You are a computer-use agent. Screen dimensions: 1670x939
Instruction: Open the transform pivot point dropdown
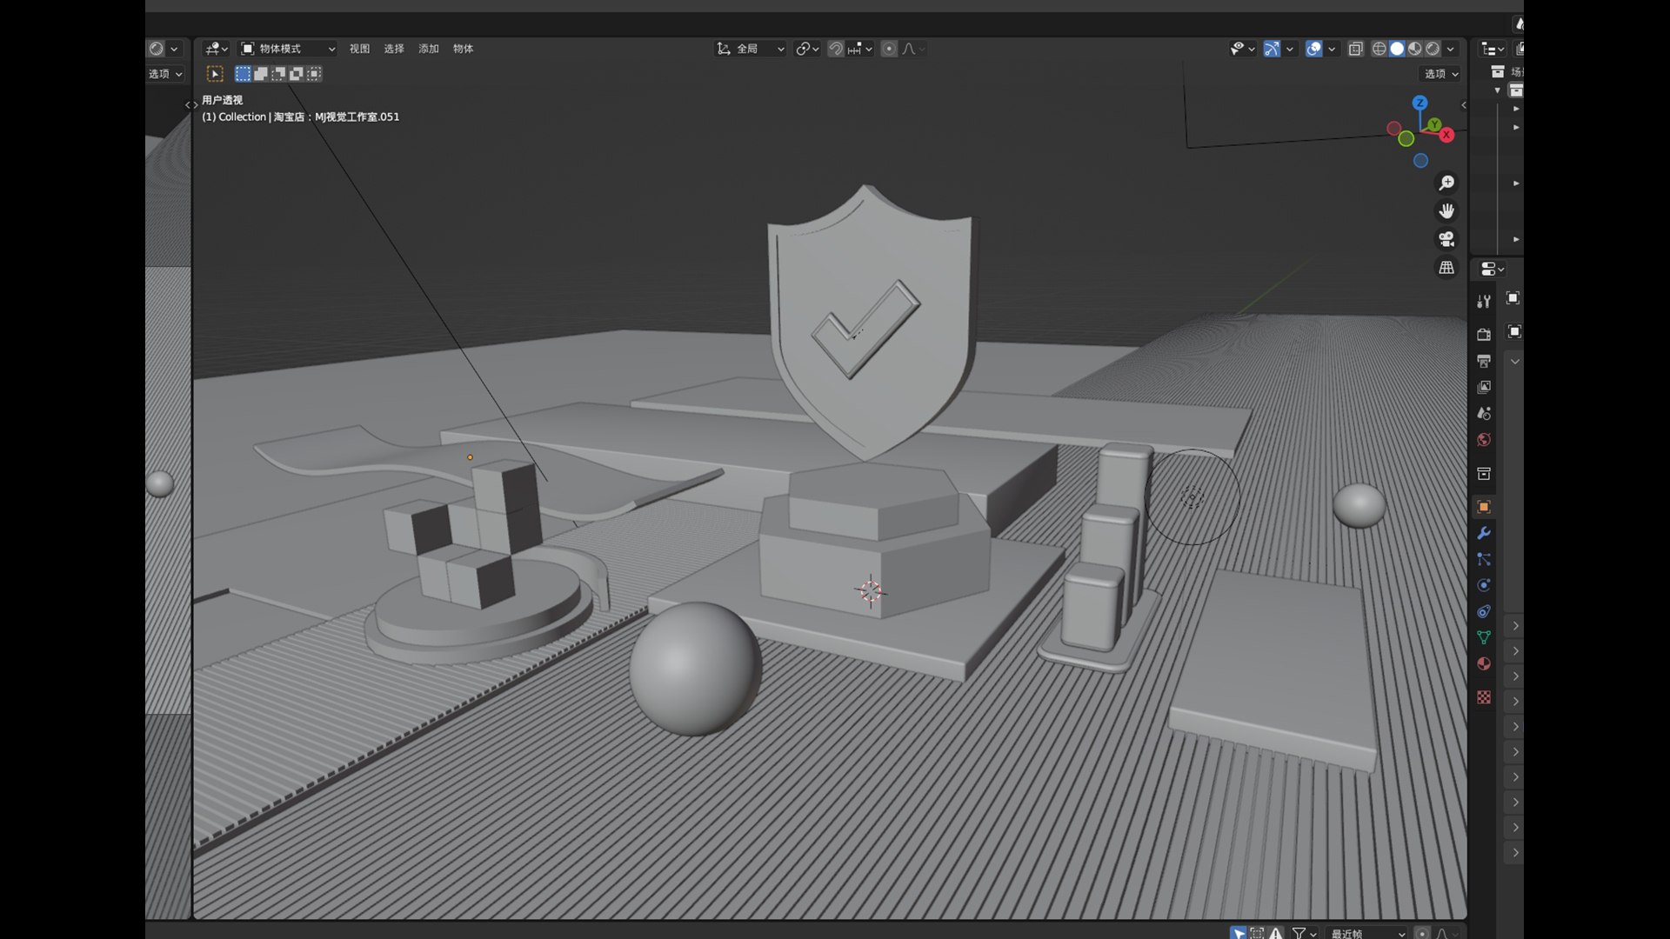tap(807, 49)
